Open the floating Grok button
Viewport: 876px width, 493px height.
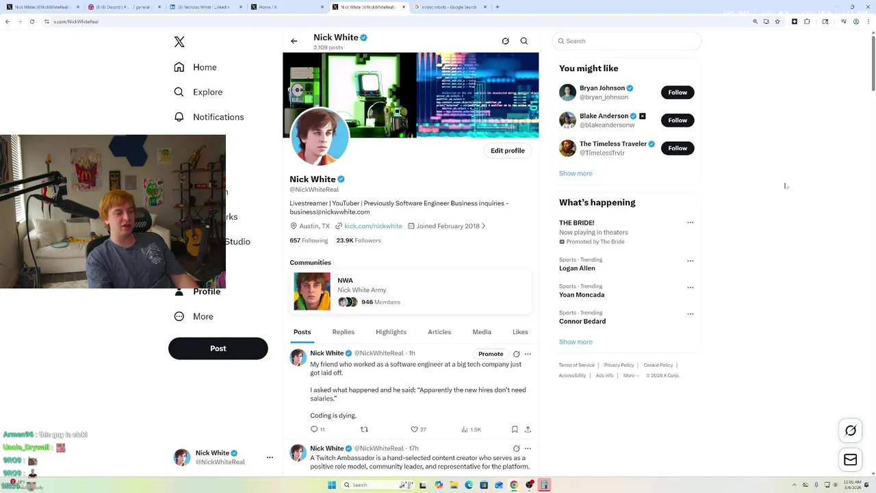click(851, 431)
